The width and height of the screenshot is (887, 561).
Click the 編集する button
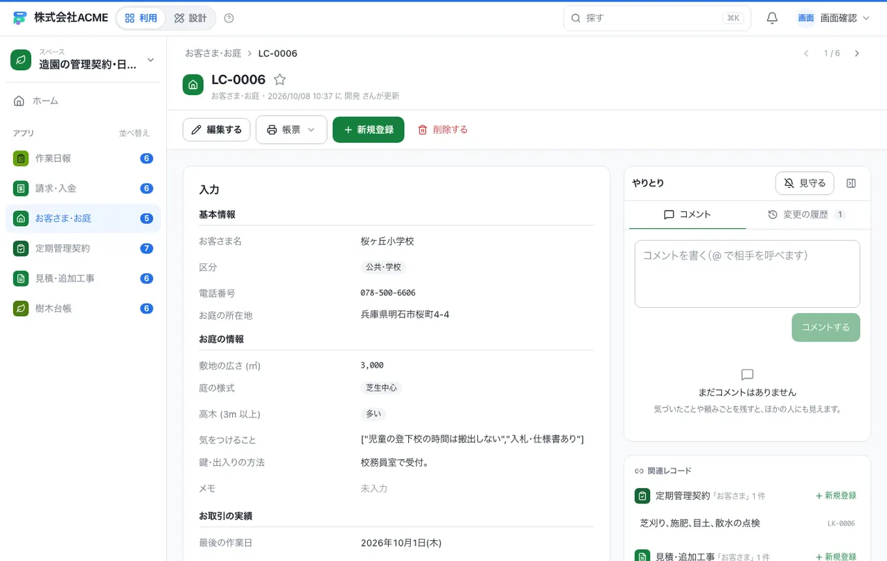[216, 130]
